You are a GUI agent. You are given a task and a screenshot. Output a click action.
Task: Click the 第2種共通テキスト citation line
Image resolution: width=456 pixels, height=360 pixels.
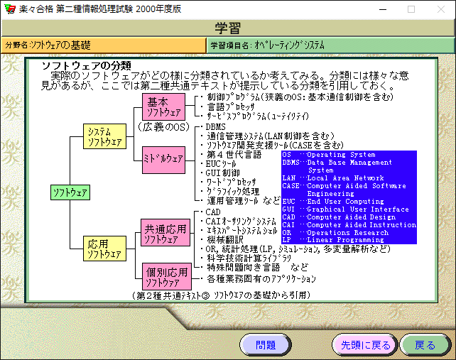pyautogui.click(x=222, y=295)
